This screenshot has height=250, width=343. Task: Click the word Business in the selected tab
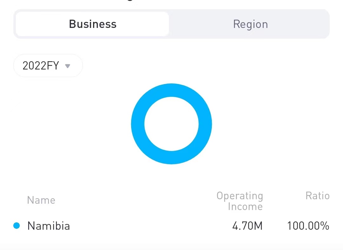tap(92, 24)
